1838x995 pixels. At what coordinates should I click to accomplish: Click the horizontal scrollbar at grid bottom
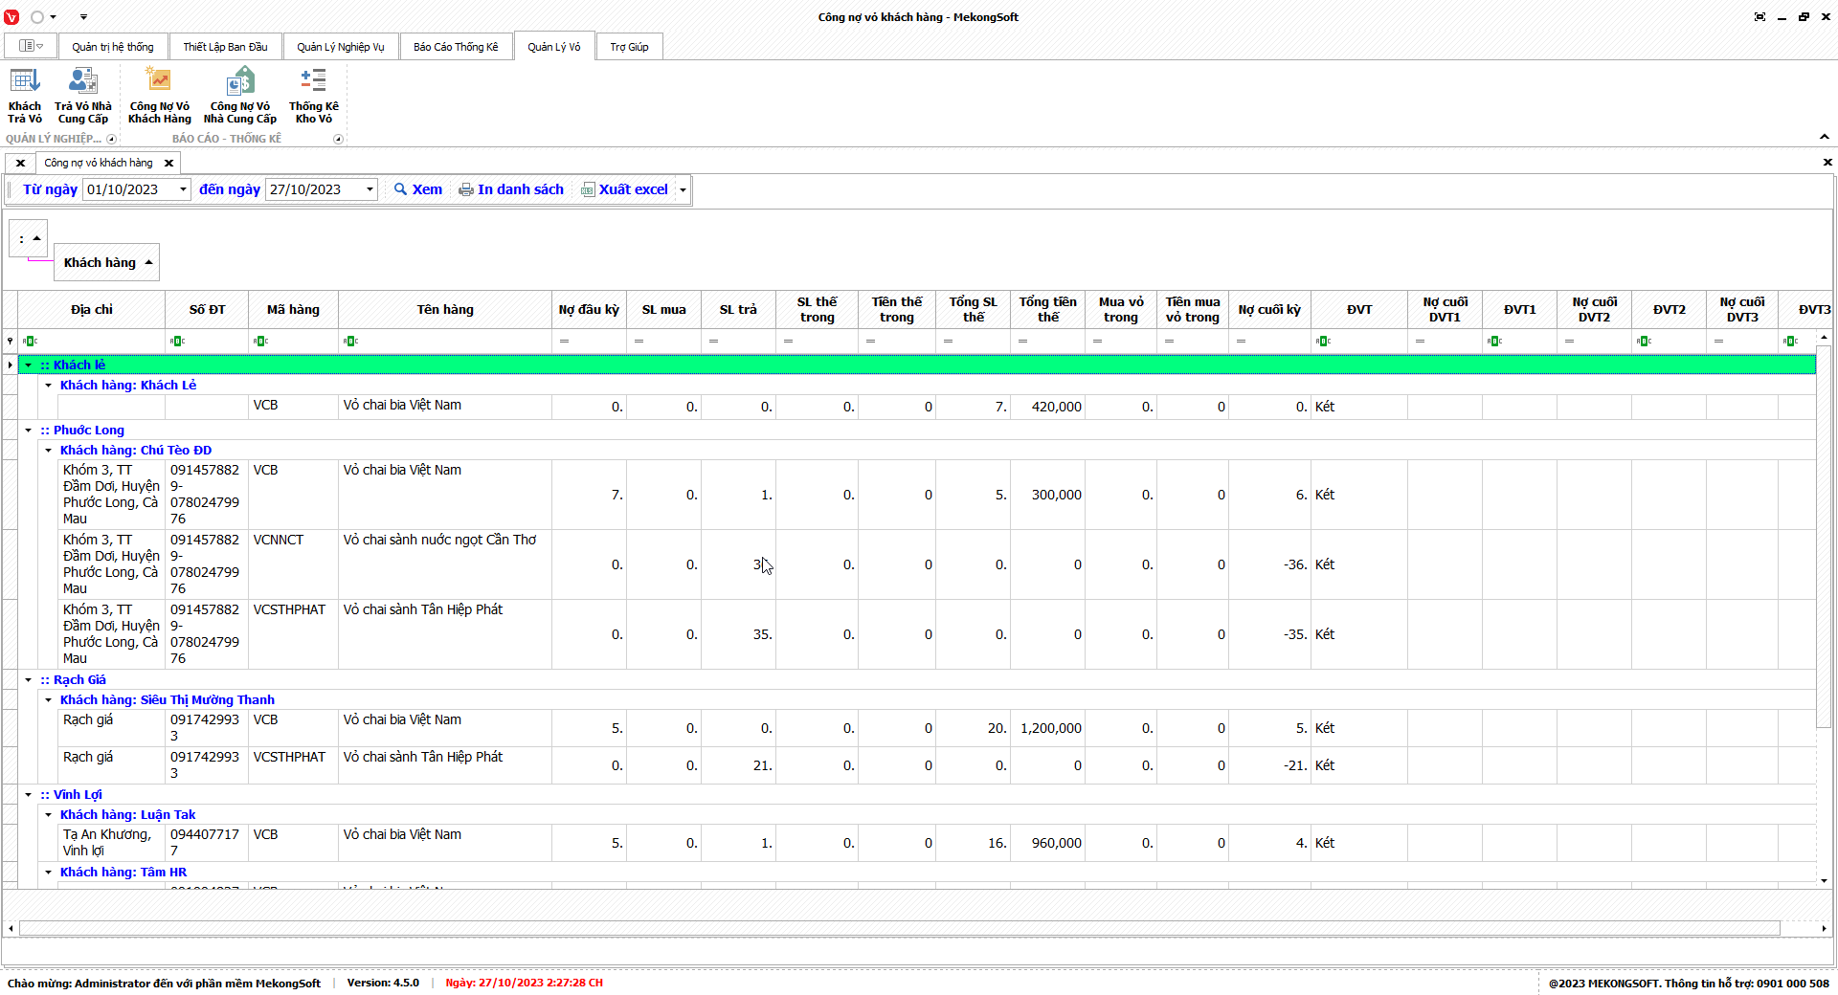(x=900, y=928)
